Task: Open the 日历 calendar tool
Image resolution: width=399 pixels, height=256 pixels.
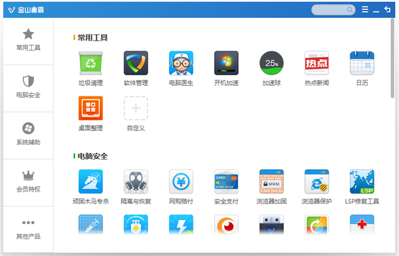Action: (x=362, y=63)
